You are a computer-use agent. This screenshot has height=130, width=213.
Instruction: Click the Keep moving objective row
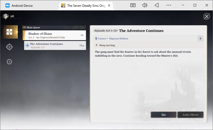click(x=148, y=45)
